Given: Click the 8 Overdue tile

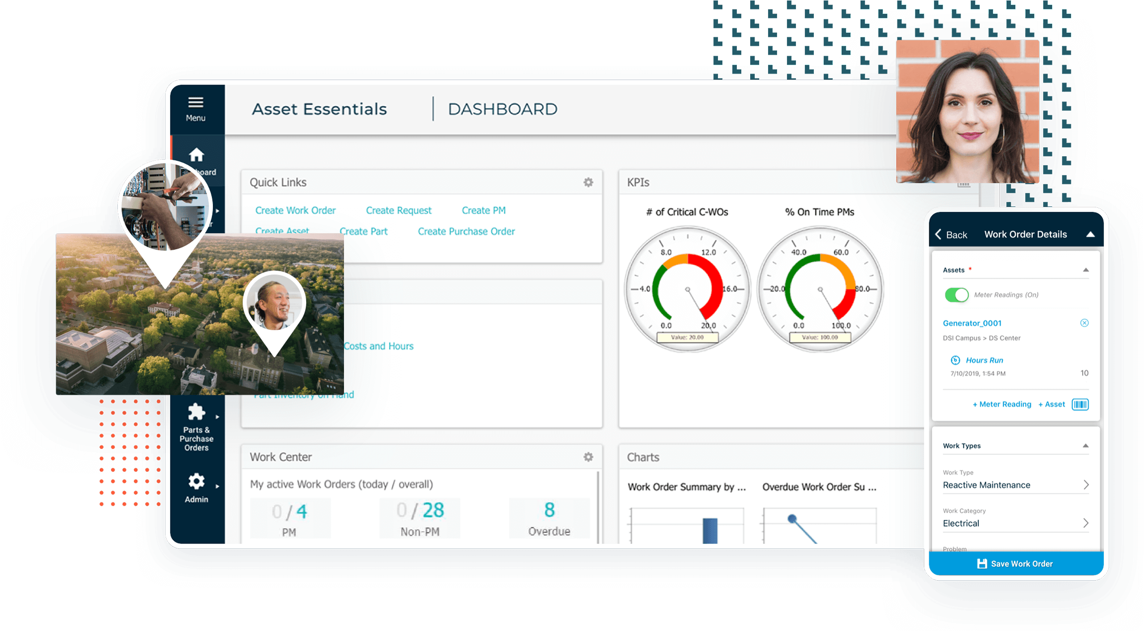Looking at the screenshot, I should point(549,518).
